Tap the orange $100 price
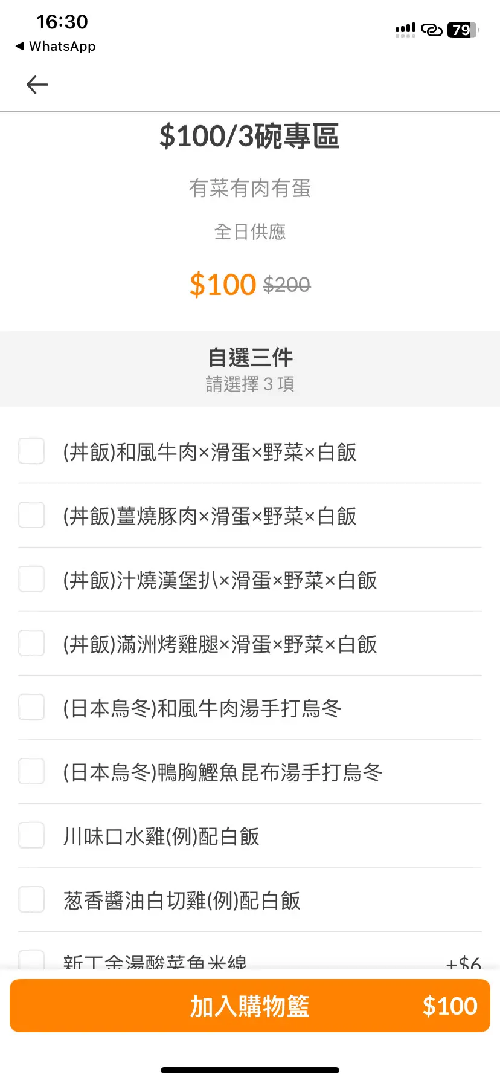The height and width of the screenshot is (1083, 500). tap(223, 285)
